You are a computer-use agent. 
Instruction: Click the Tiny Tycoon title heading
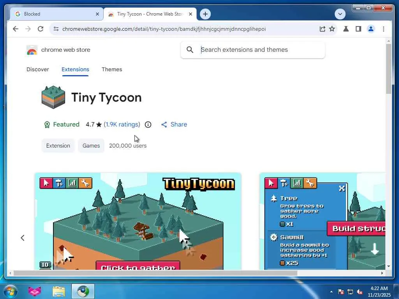[106, 97]
